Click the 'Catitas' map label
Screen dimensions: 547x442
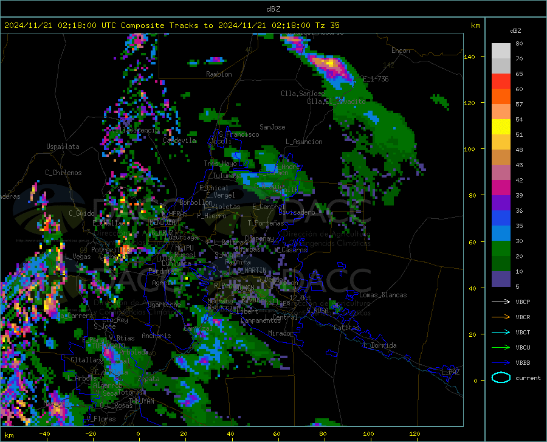346,328
